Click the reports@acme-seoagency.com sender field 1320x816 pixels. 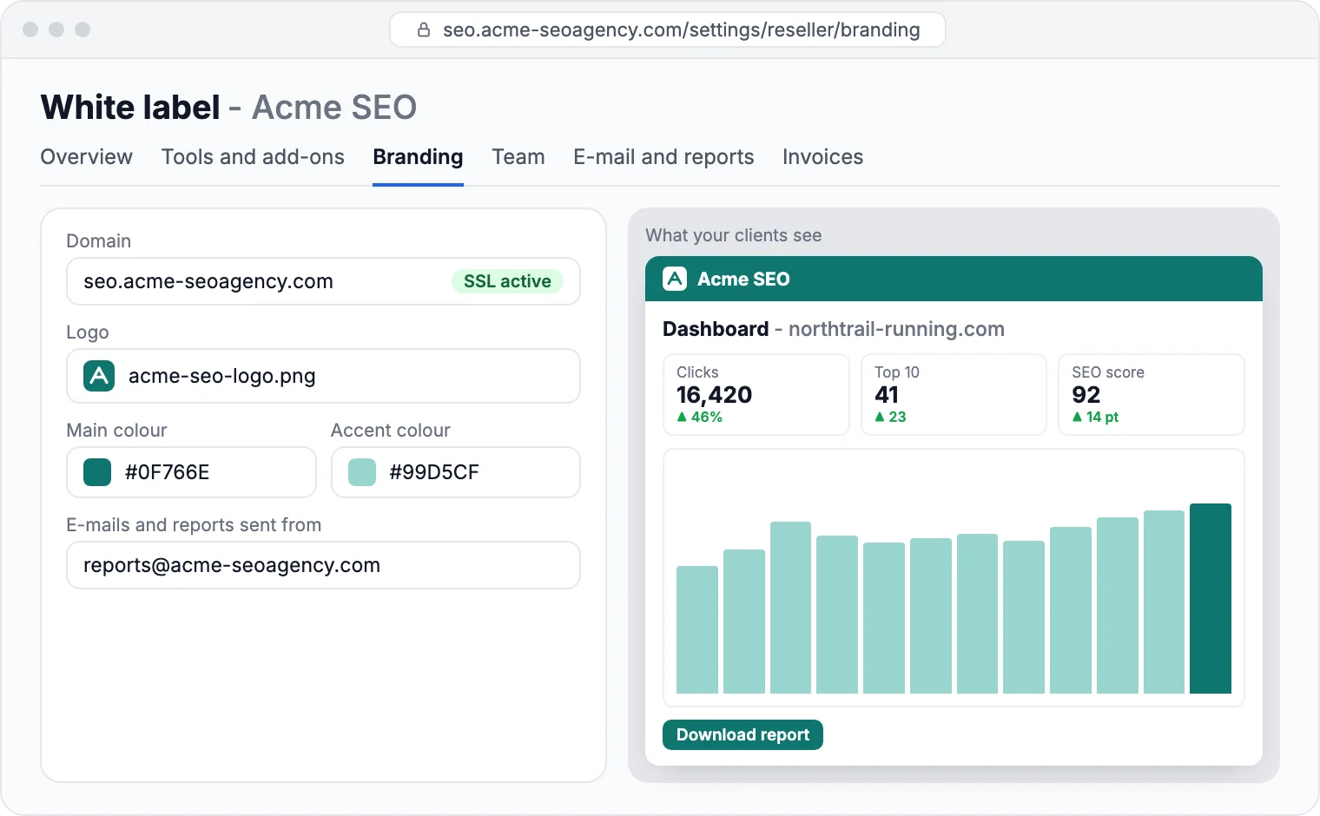tap(323, 565)
